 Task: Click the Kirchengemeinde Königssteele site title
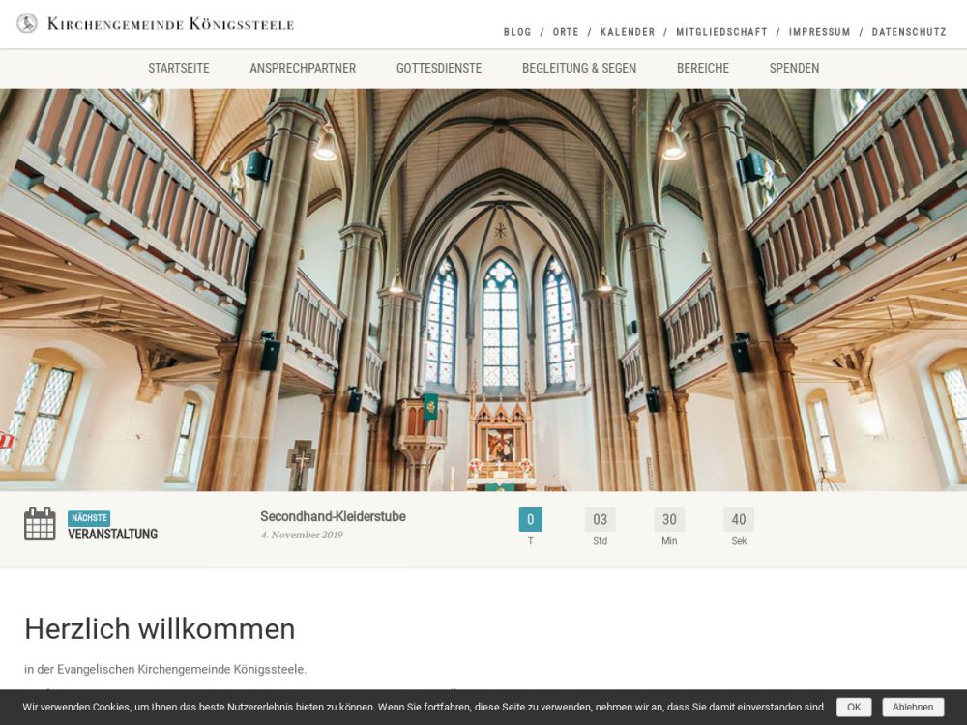pyautogui.click(x=170, y=24)
